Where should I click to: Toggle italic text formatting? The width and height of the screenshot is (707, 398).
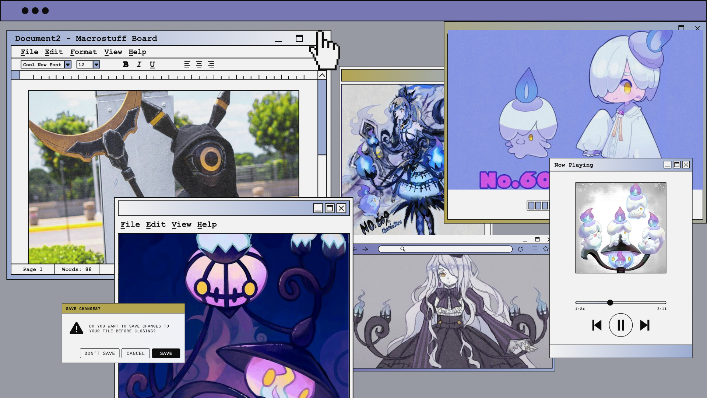point(139,64)
